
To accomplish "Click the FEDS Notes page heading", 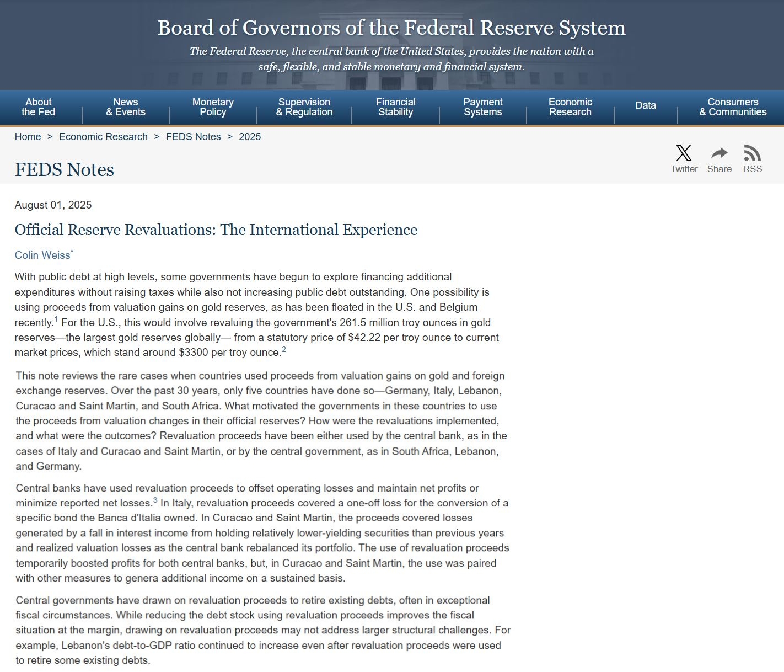I will click(65, 169).
